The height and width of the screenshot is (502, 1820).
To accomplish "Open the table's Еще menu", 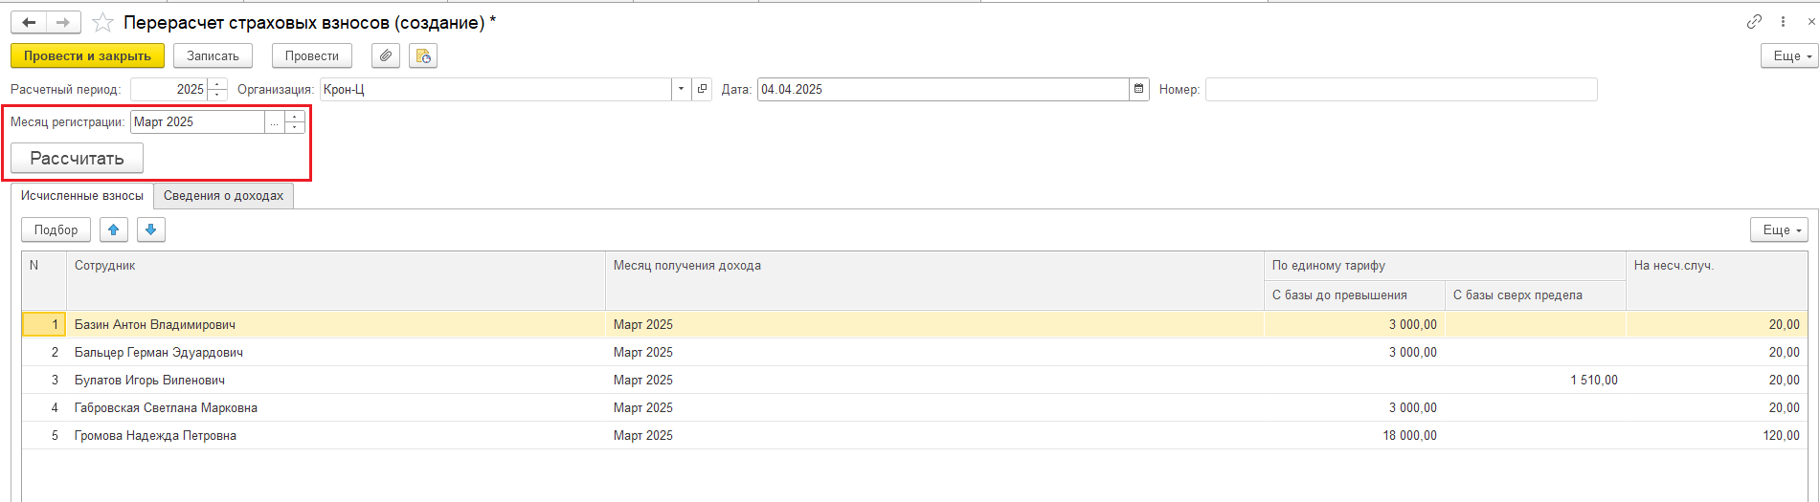I will (1779, 229).
